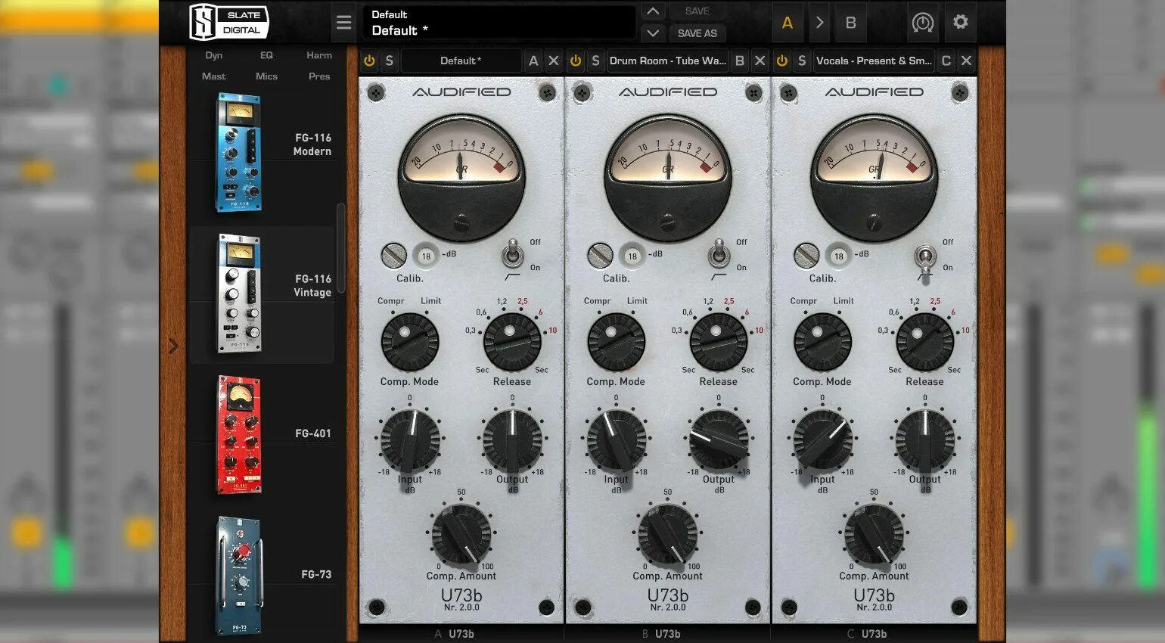Screen dimensions: 1165x643
Task: Toggle power on Vocals module
Action: (x=782, y=61)
